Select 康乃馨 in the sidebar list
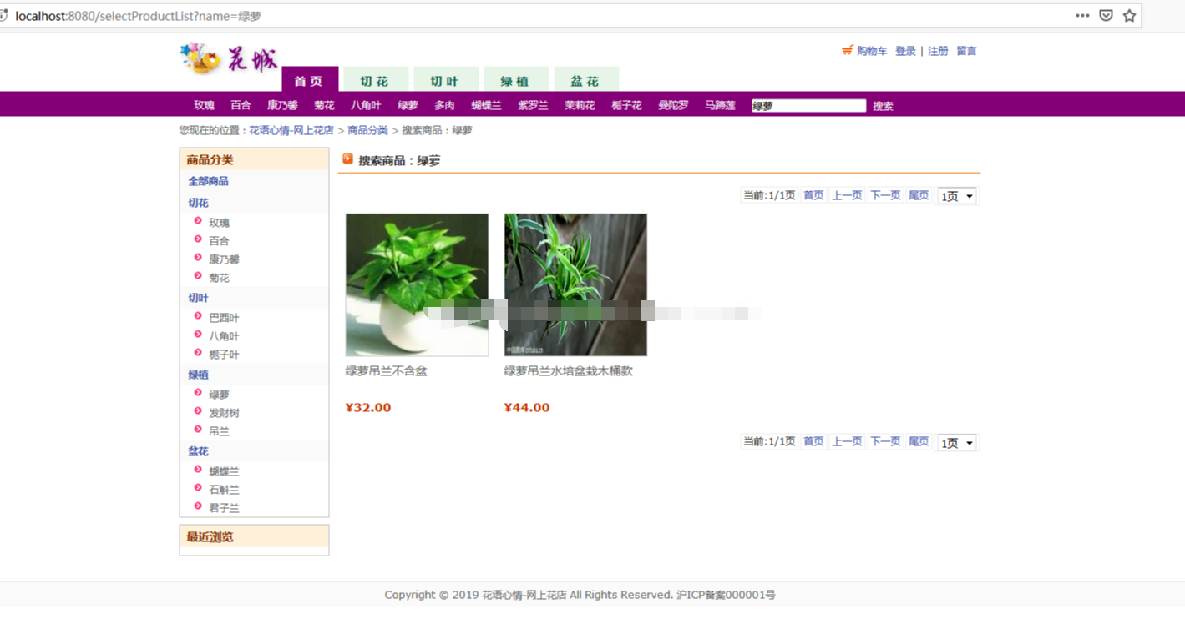The width and height of the screenshot is (1185, 619). click(224, 259)
